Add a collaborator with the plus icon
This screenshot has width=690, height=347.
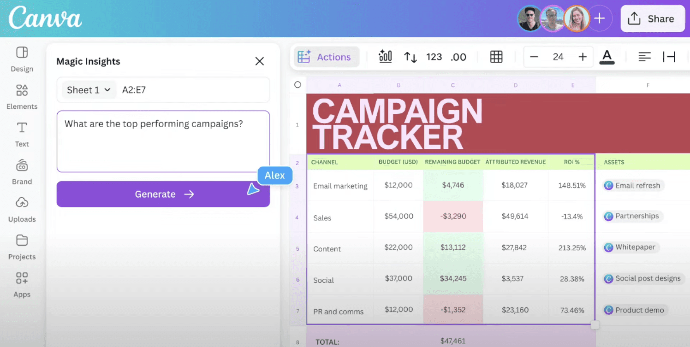[x=599, y=18]
